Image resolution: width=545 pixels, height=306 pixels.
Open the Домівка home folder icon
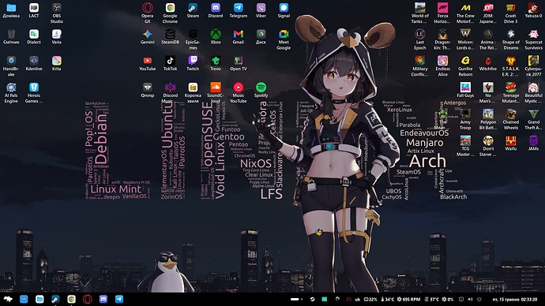coord(11,10)
